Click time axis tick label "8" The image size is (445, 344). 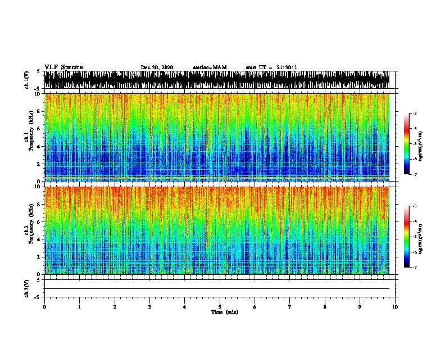325,307
